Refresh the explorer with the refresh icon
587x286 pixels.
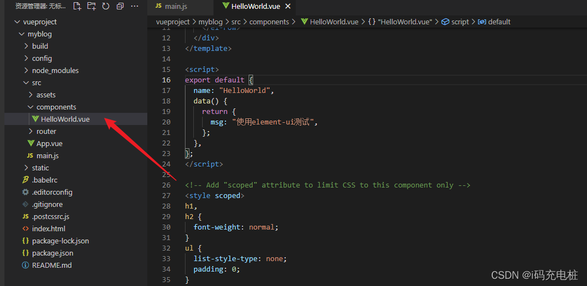tap(106, 6)
